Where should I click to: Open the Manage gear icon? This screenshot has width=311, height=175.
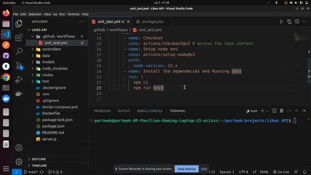tap(19, 162)
